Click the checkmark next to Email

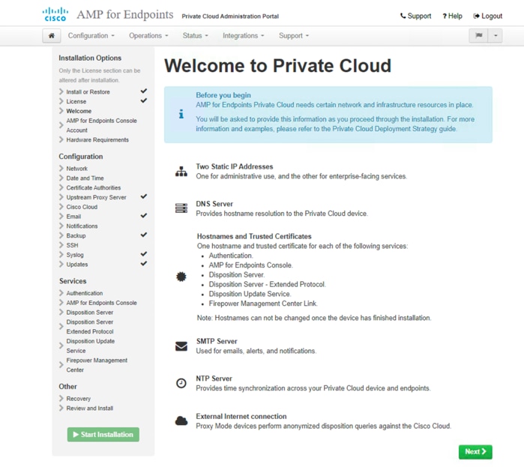(x=144, y=216)
